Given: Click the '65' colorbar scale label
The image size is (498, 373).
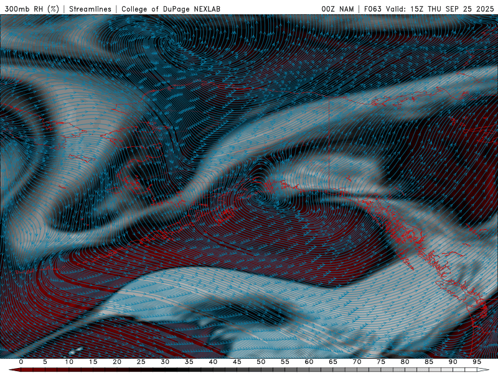Looking at the screenshot, I should [333, 362].
